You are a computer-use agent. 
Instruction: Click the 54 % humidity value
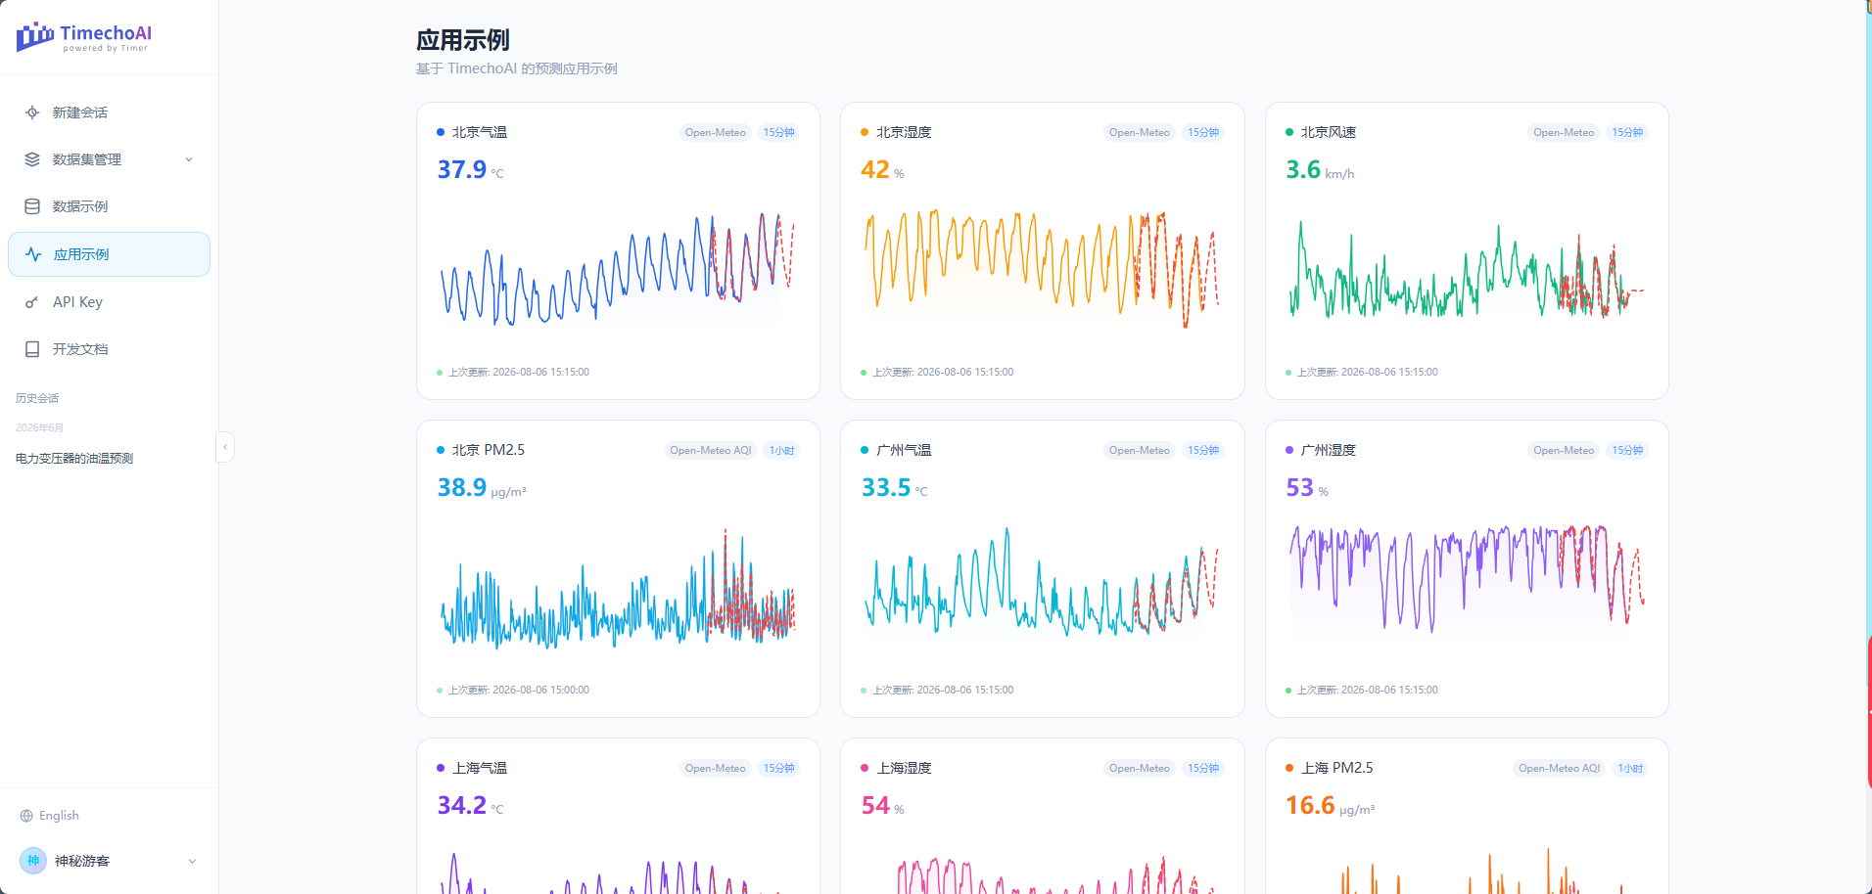click(x=883, y=806)
